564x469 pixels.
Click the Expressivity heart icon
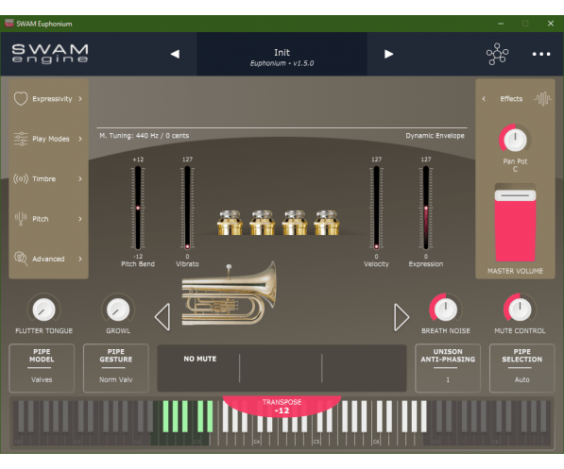pos(21,98)
